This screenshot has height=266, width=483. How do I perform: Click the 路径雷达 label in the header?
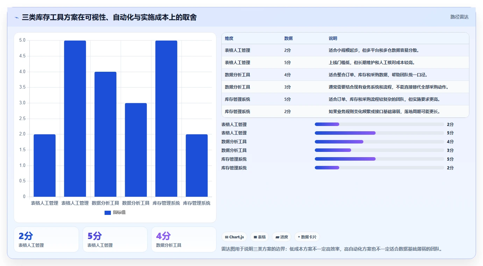tap(459, 17)
